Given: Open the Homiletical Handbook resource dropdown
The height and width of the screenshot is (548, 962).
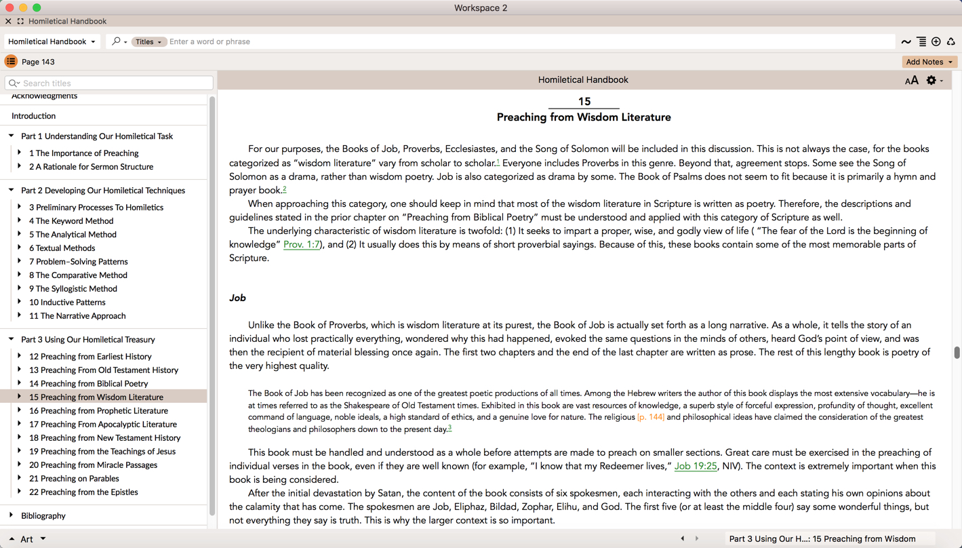Looking at the screenshot, I should [52, 41].
